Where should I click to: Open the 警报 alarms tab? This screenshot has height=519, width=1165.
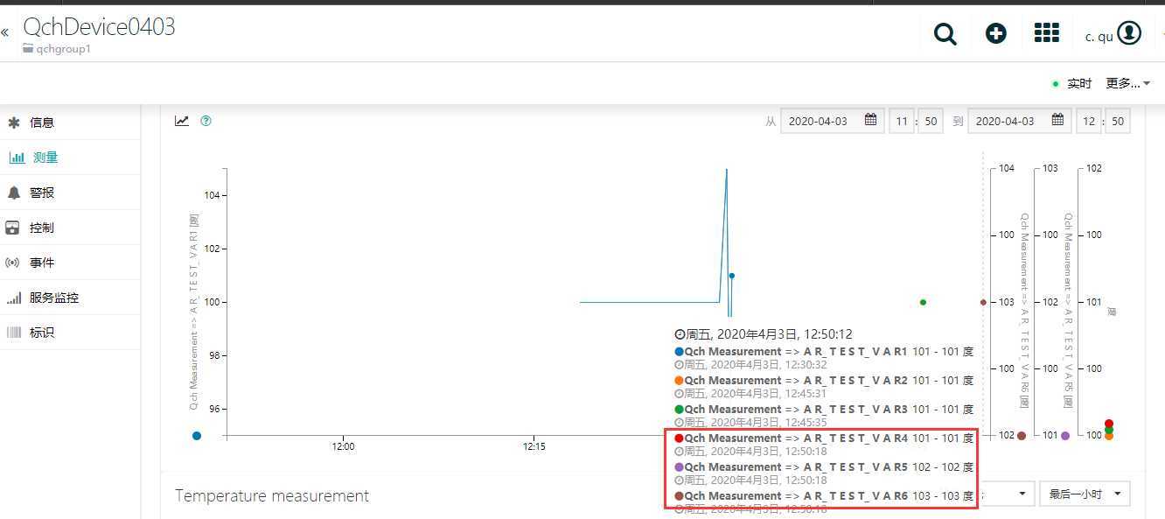pyautogui.click(x=70, y=193)
